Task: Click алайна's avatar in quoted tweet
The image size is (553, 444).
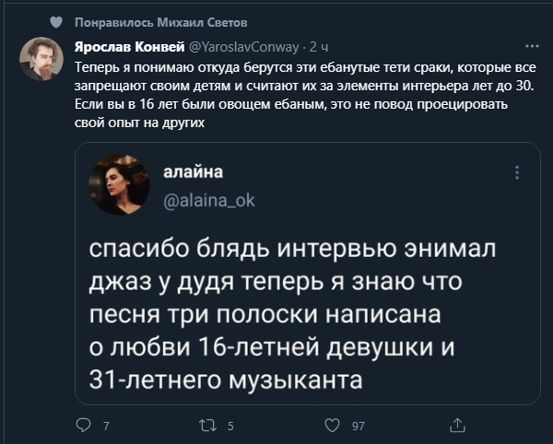Action: 119,184
